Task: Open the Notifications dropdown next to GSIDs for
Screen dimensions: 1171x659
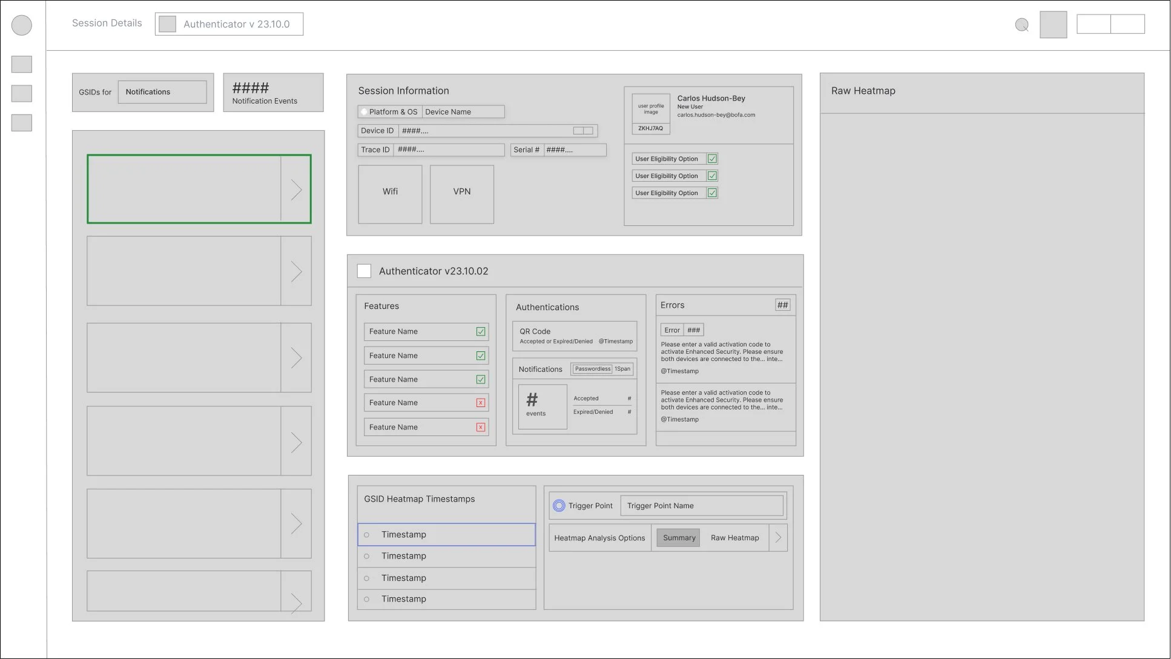Action: (162, 91)
